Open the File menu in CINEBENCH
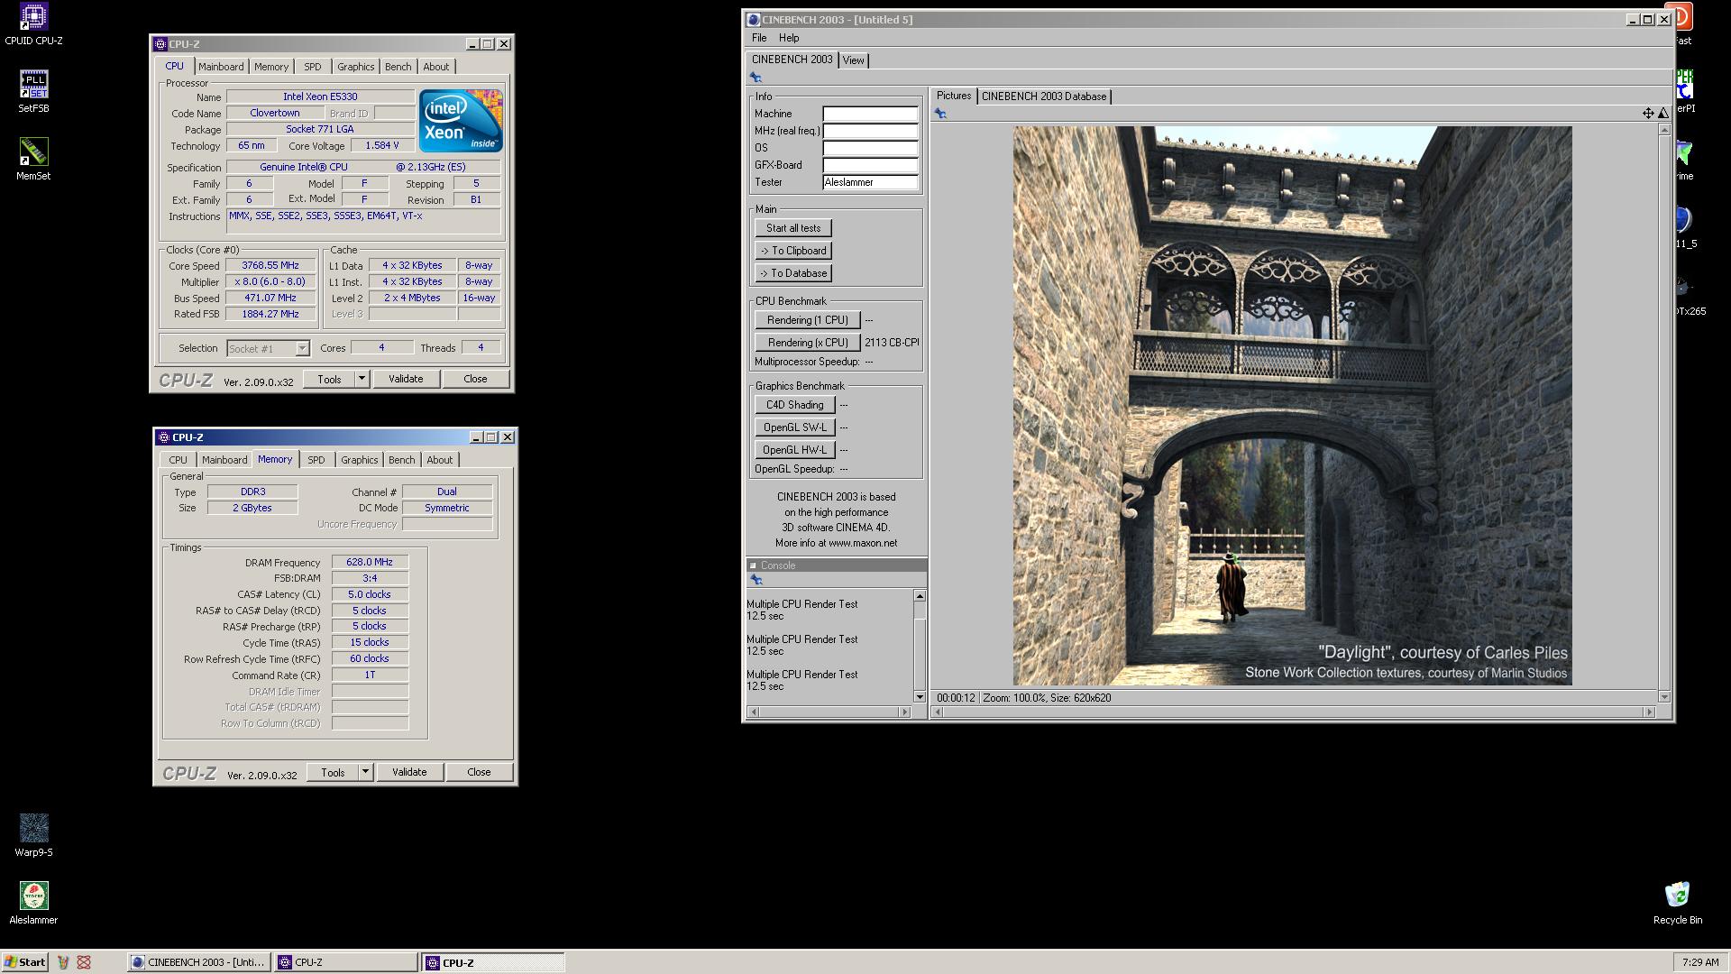The image size is (1731, 974). coord(759,38)
